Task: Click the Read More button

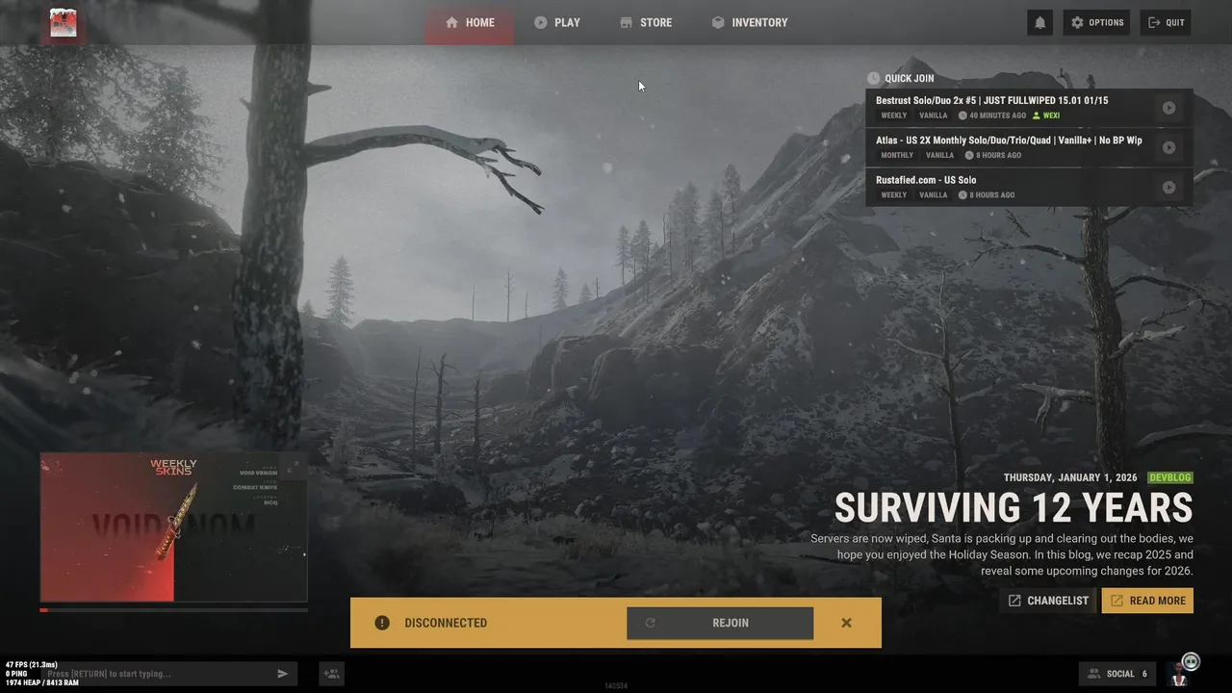Action: point(1147,601)
